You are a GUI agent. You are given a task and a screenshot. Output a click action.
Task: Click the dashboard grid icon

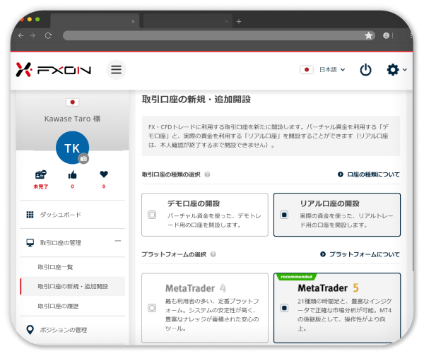[30, 215]
